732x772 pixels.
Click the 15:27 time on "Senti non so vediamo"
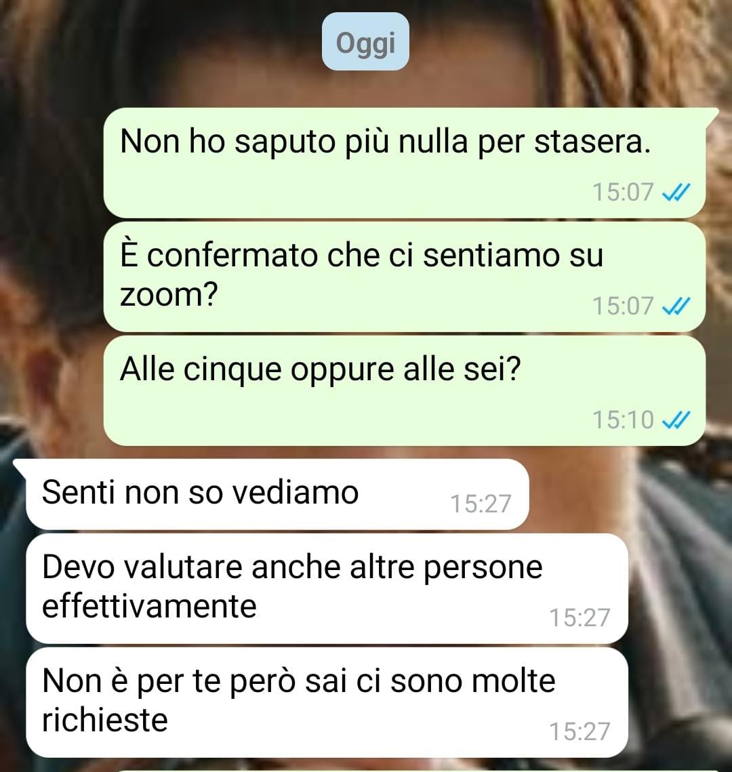click(x=481, y=504)
